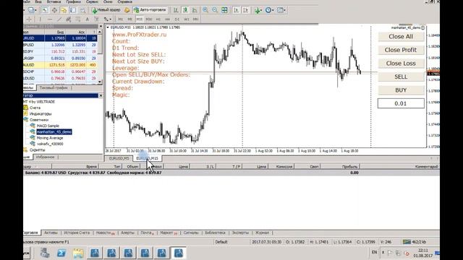Switch to H4 timeframe

[x=168, y=19]
